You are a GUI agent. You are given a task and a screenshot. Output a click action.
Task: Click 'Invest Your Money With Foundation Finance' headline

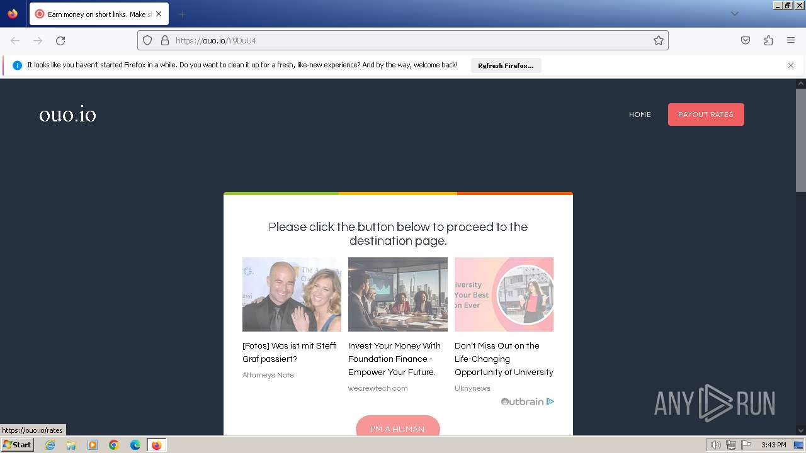[x=394, y=359]
